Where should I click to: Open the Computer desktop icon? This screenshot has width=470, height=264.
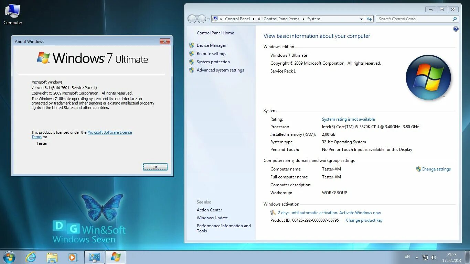tap(13, 14)
